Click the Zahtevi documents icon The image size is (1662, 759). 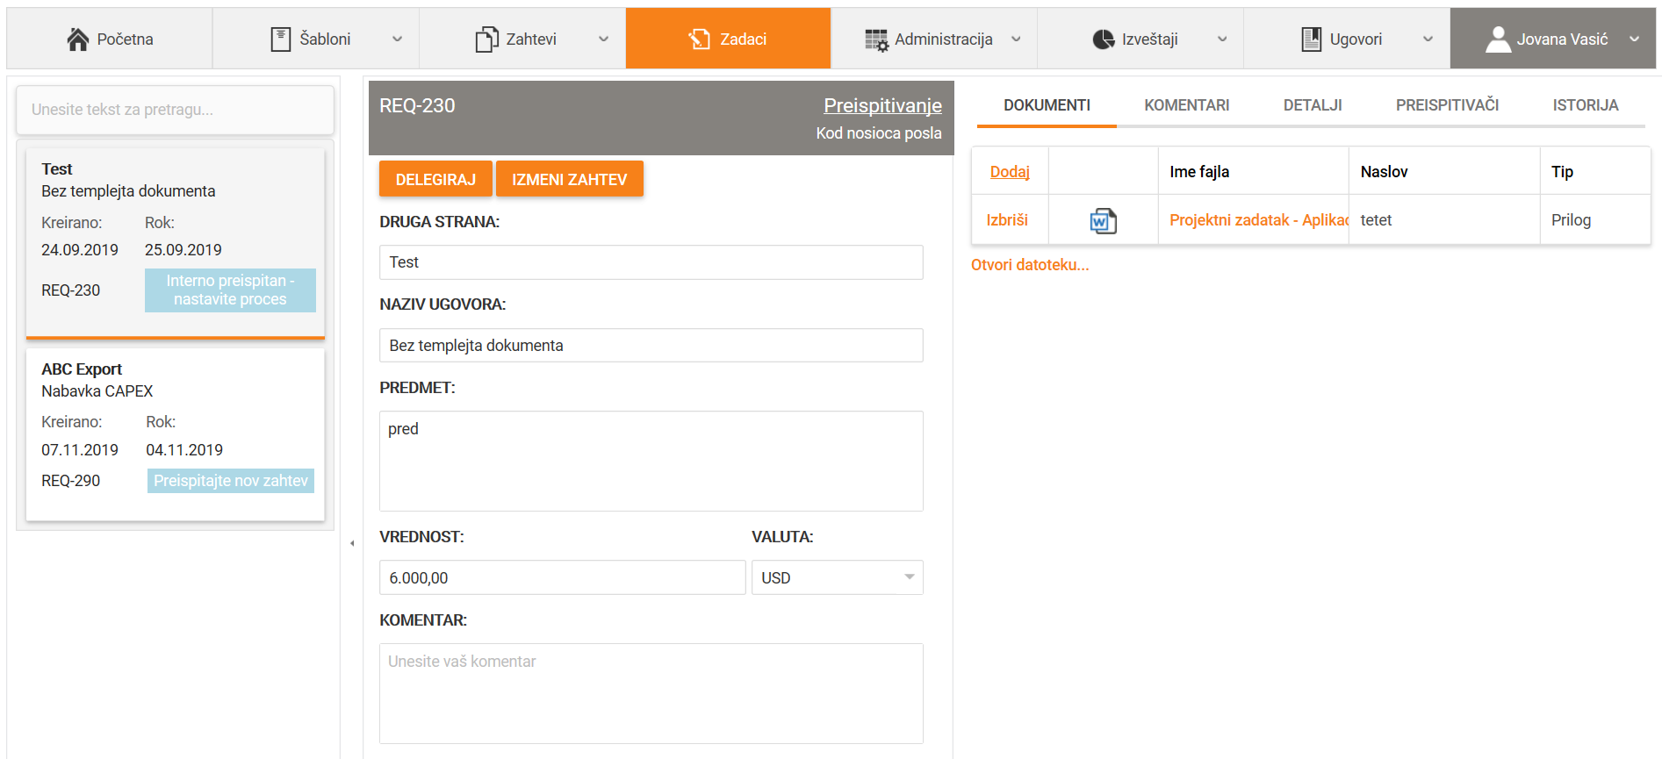pos(486,39)
